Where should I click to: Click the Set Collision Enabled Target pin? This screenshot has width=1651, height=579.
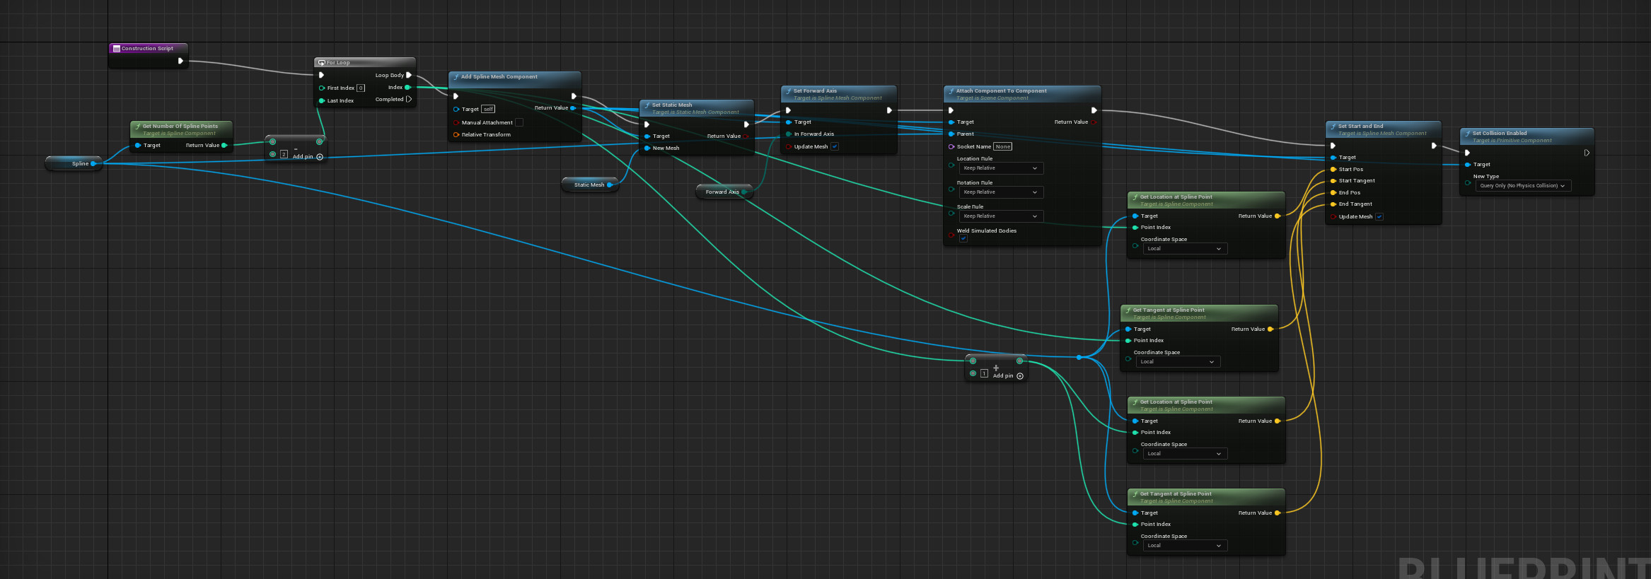click(1468, 164)
